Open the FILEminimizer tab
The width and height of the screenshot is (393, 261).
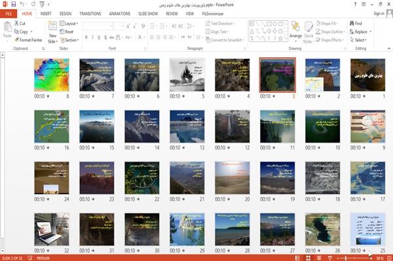coord(213,14)
